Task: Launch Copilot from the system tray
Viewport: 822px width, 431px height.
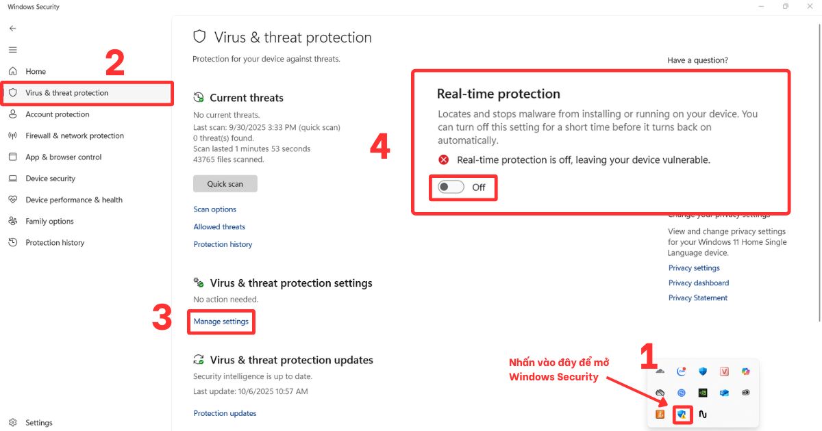Action: [745, 371]
